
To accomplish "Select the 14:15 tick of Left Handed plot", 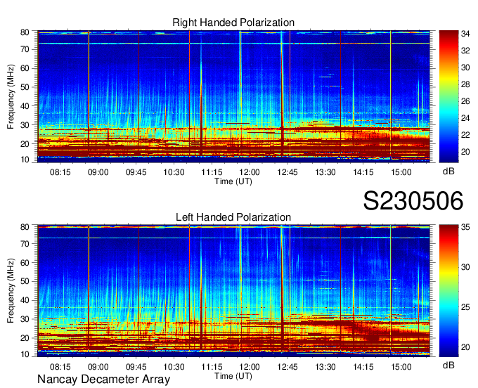I will pyautogui.click(x=363, y=367).
